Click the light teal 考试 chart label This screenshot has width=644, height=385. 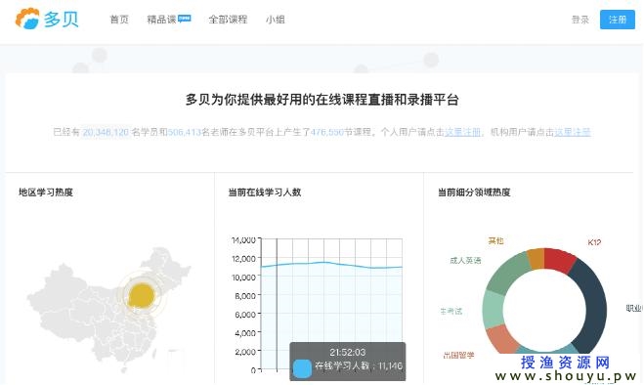click(x=451, y=311)
